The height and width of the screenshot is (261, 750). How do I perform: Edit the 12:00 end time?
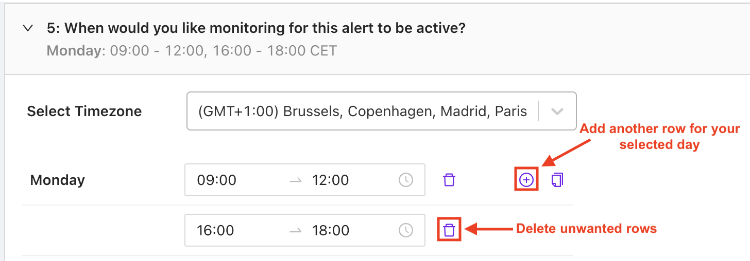coord(330,180)
